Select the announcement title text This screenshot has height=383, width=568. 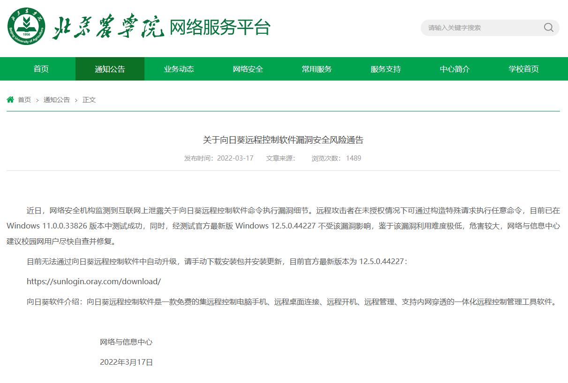click(284, 140)
